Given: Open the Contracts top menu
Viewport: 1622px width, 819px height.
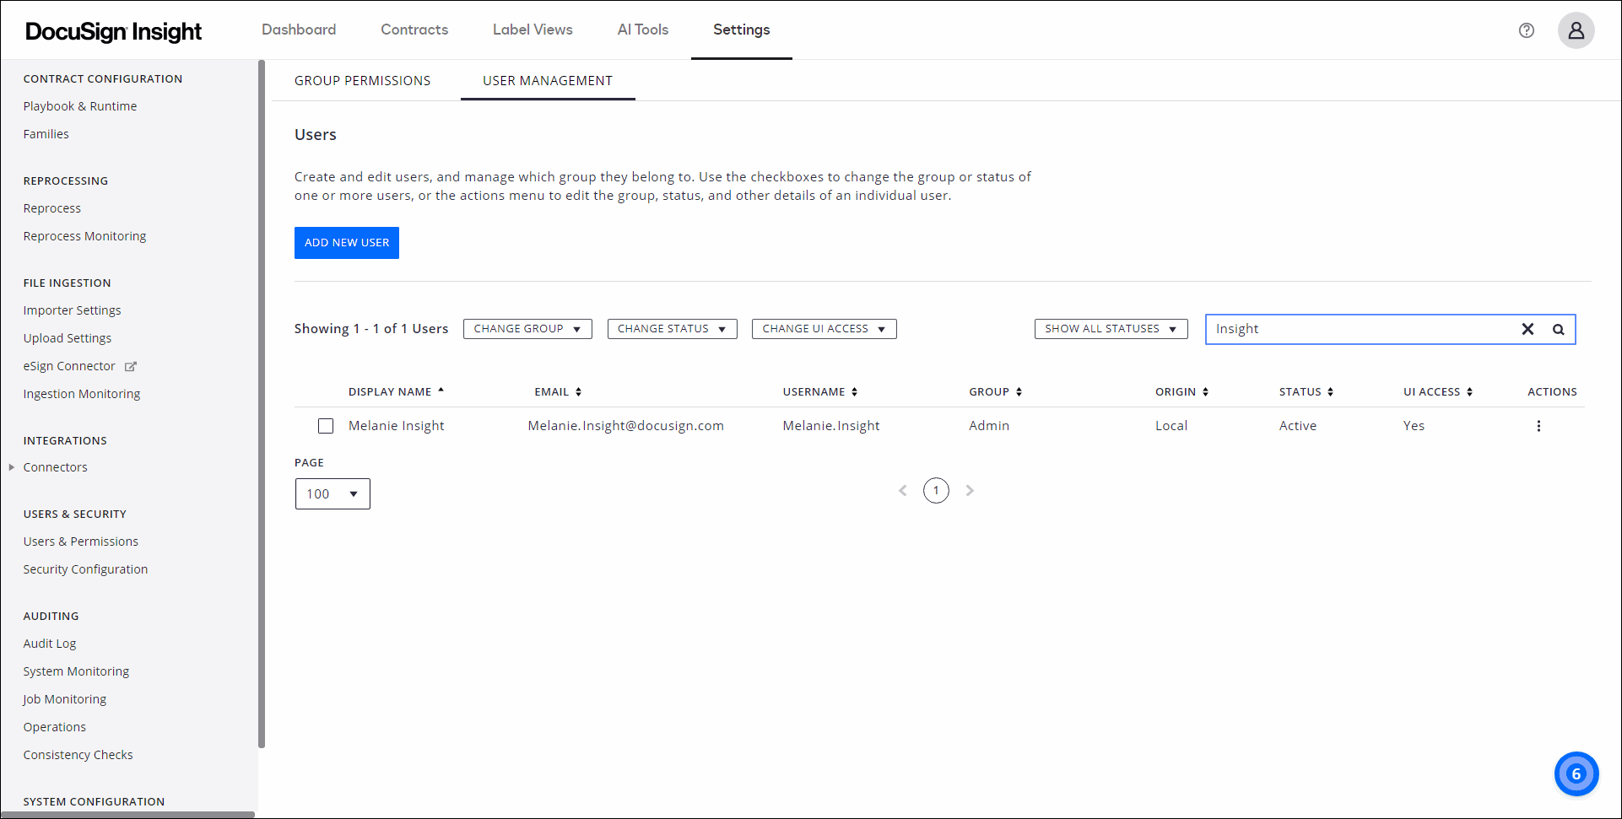Looking at the screenshot, I should 414,30.
